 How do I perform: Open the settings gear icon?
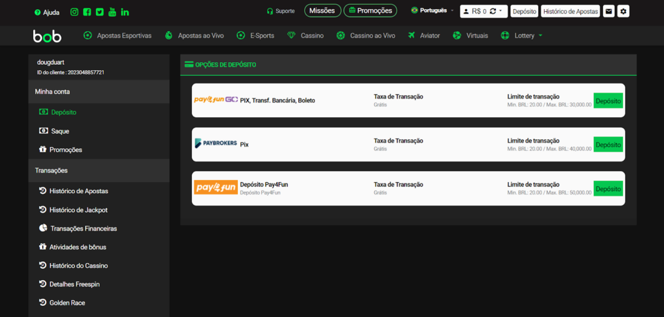(x=623, y=11)
